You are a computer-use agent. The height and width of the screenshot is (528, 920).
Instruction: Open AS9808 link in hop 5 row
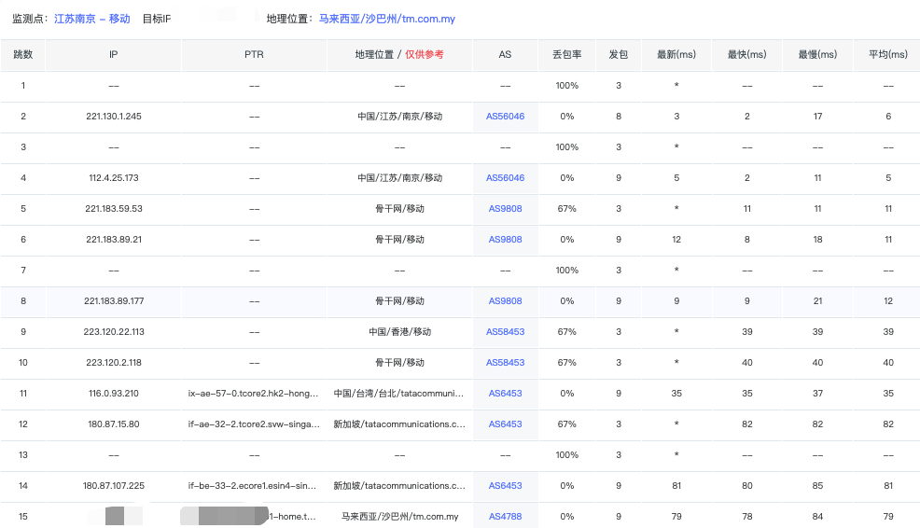[505, 208]
